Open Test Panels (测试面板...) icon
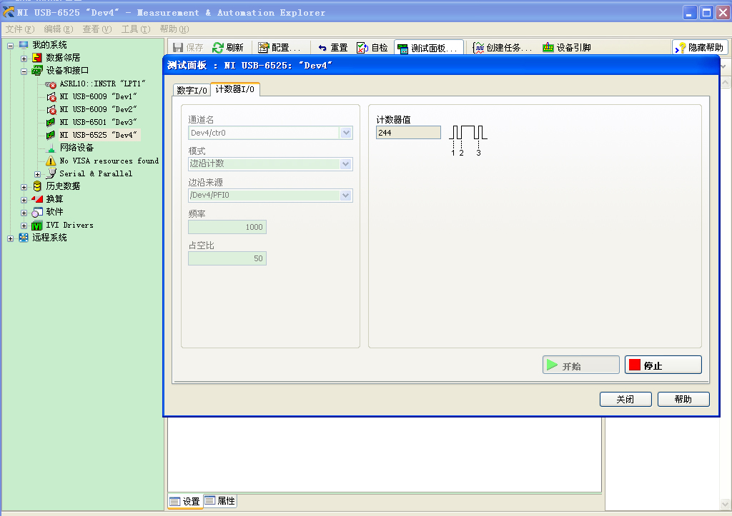Screen dimensions: 732x516 point(402,49)
